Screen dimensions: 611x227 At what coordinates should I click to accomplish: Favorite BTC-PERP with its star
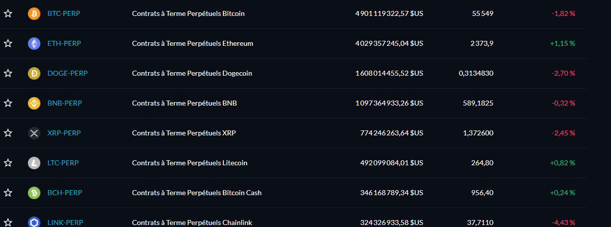[8, 13]
